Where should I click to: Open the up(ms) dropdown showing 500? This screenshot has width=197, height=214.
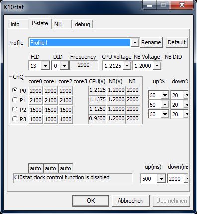tap(161, 179)
